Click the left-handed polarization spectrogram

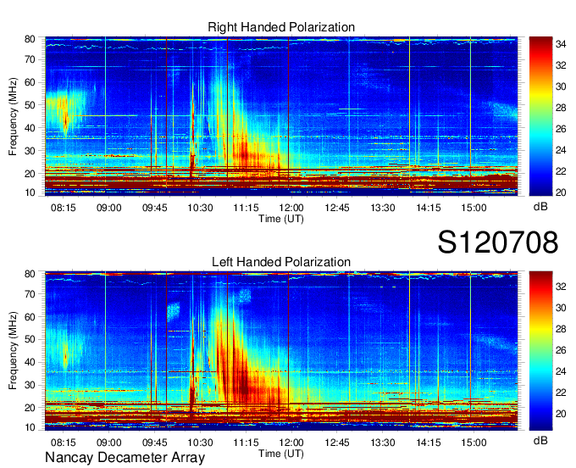click(281, 351)
